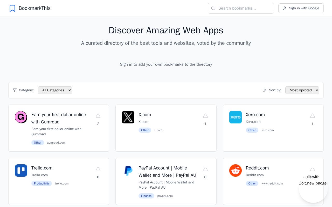
Task: Click the user icon in the sign-in button
Action: point(285,8)
